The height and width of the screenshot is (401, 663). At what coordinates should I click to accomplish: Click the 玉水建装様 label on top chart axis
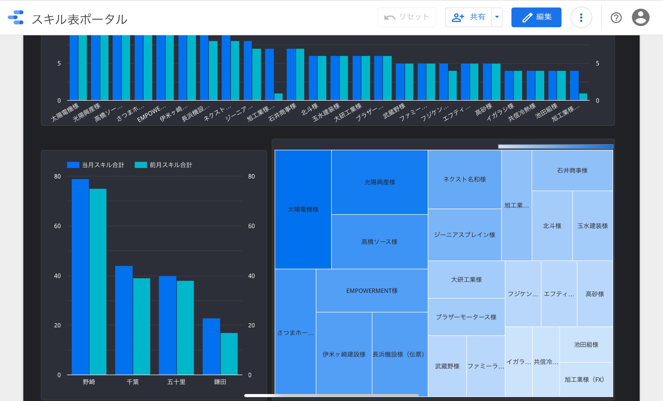(x=326, y=112)
